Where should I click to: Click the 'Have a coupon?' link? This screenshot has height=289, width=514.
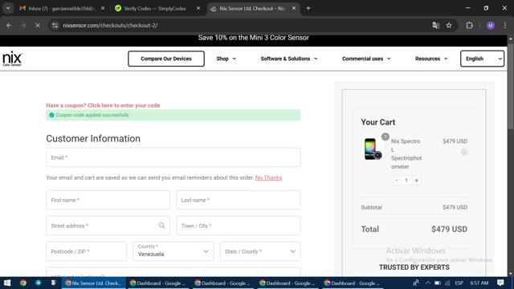pyautogui.click(x=103, y=105)
